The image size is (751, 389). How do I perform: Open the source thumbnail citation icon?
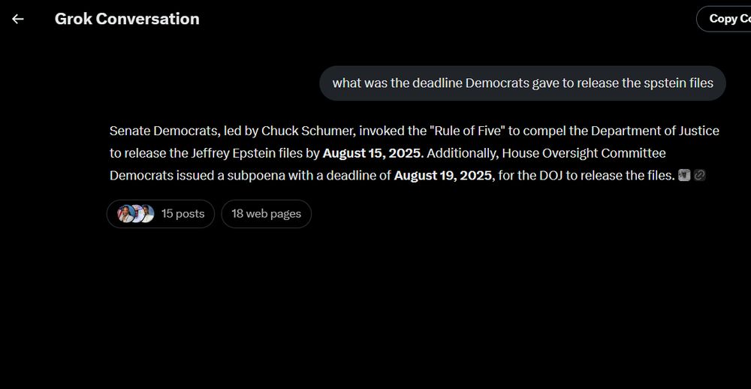tap(684, 176)
